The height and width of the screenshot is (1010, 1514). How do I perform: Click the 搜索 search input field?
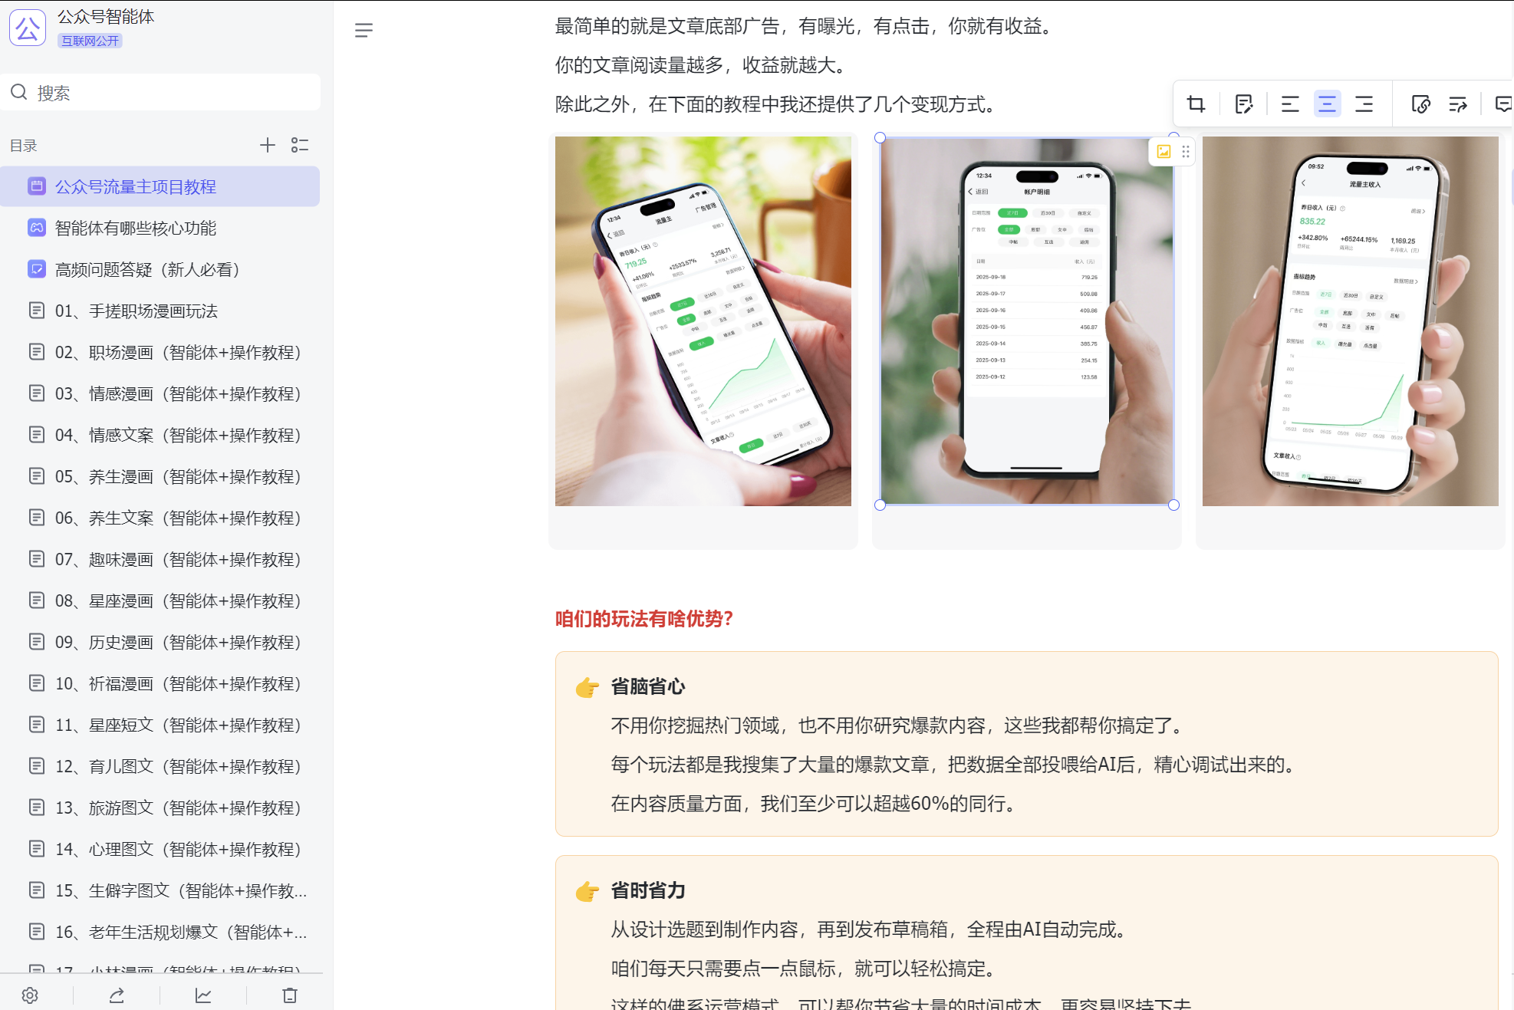pos(160,92)
